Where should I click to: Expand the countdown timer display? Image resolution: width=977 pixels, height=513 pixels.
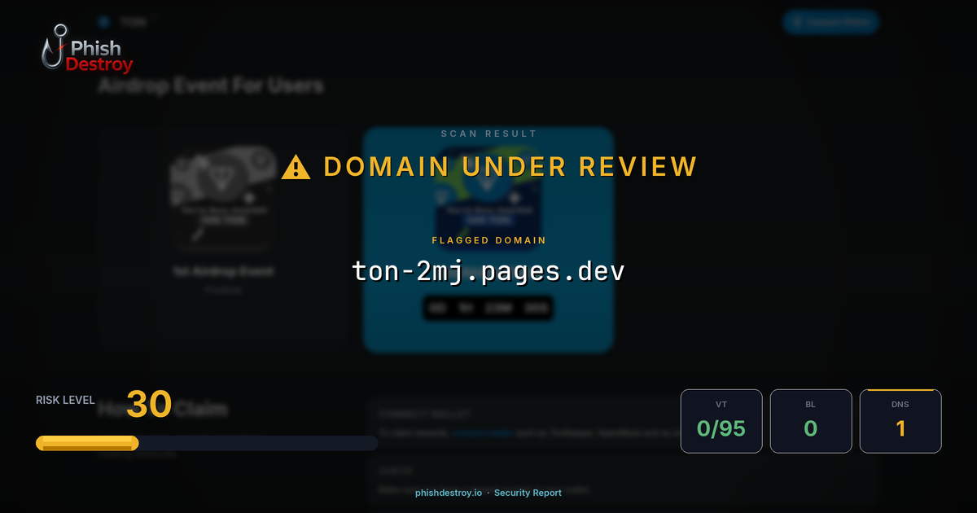[x=488, y=309]
